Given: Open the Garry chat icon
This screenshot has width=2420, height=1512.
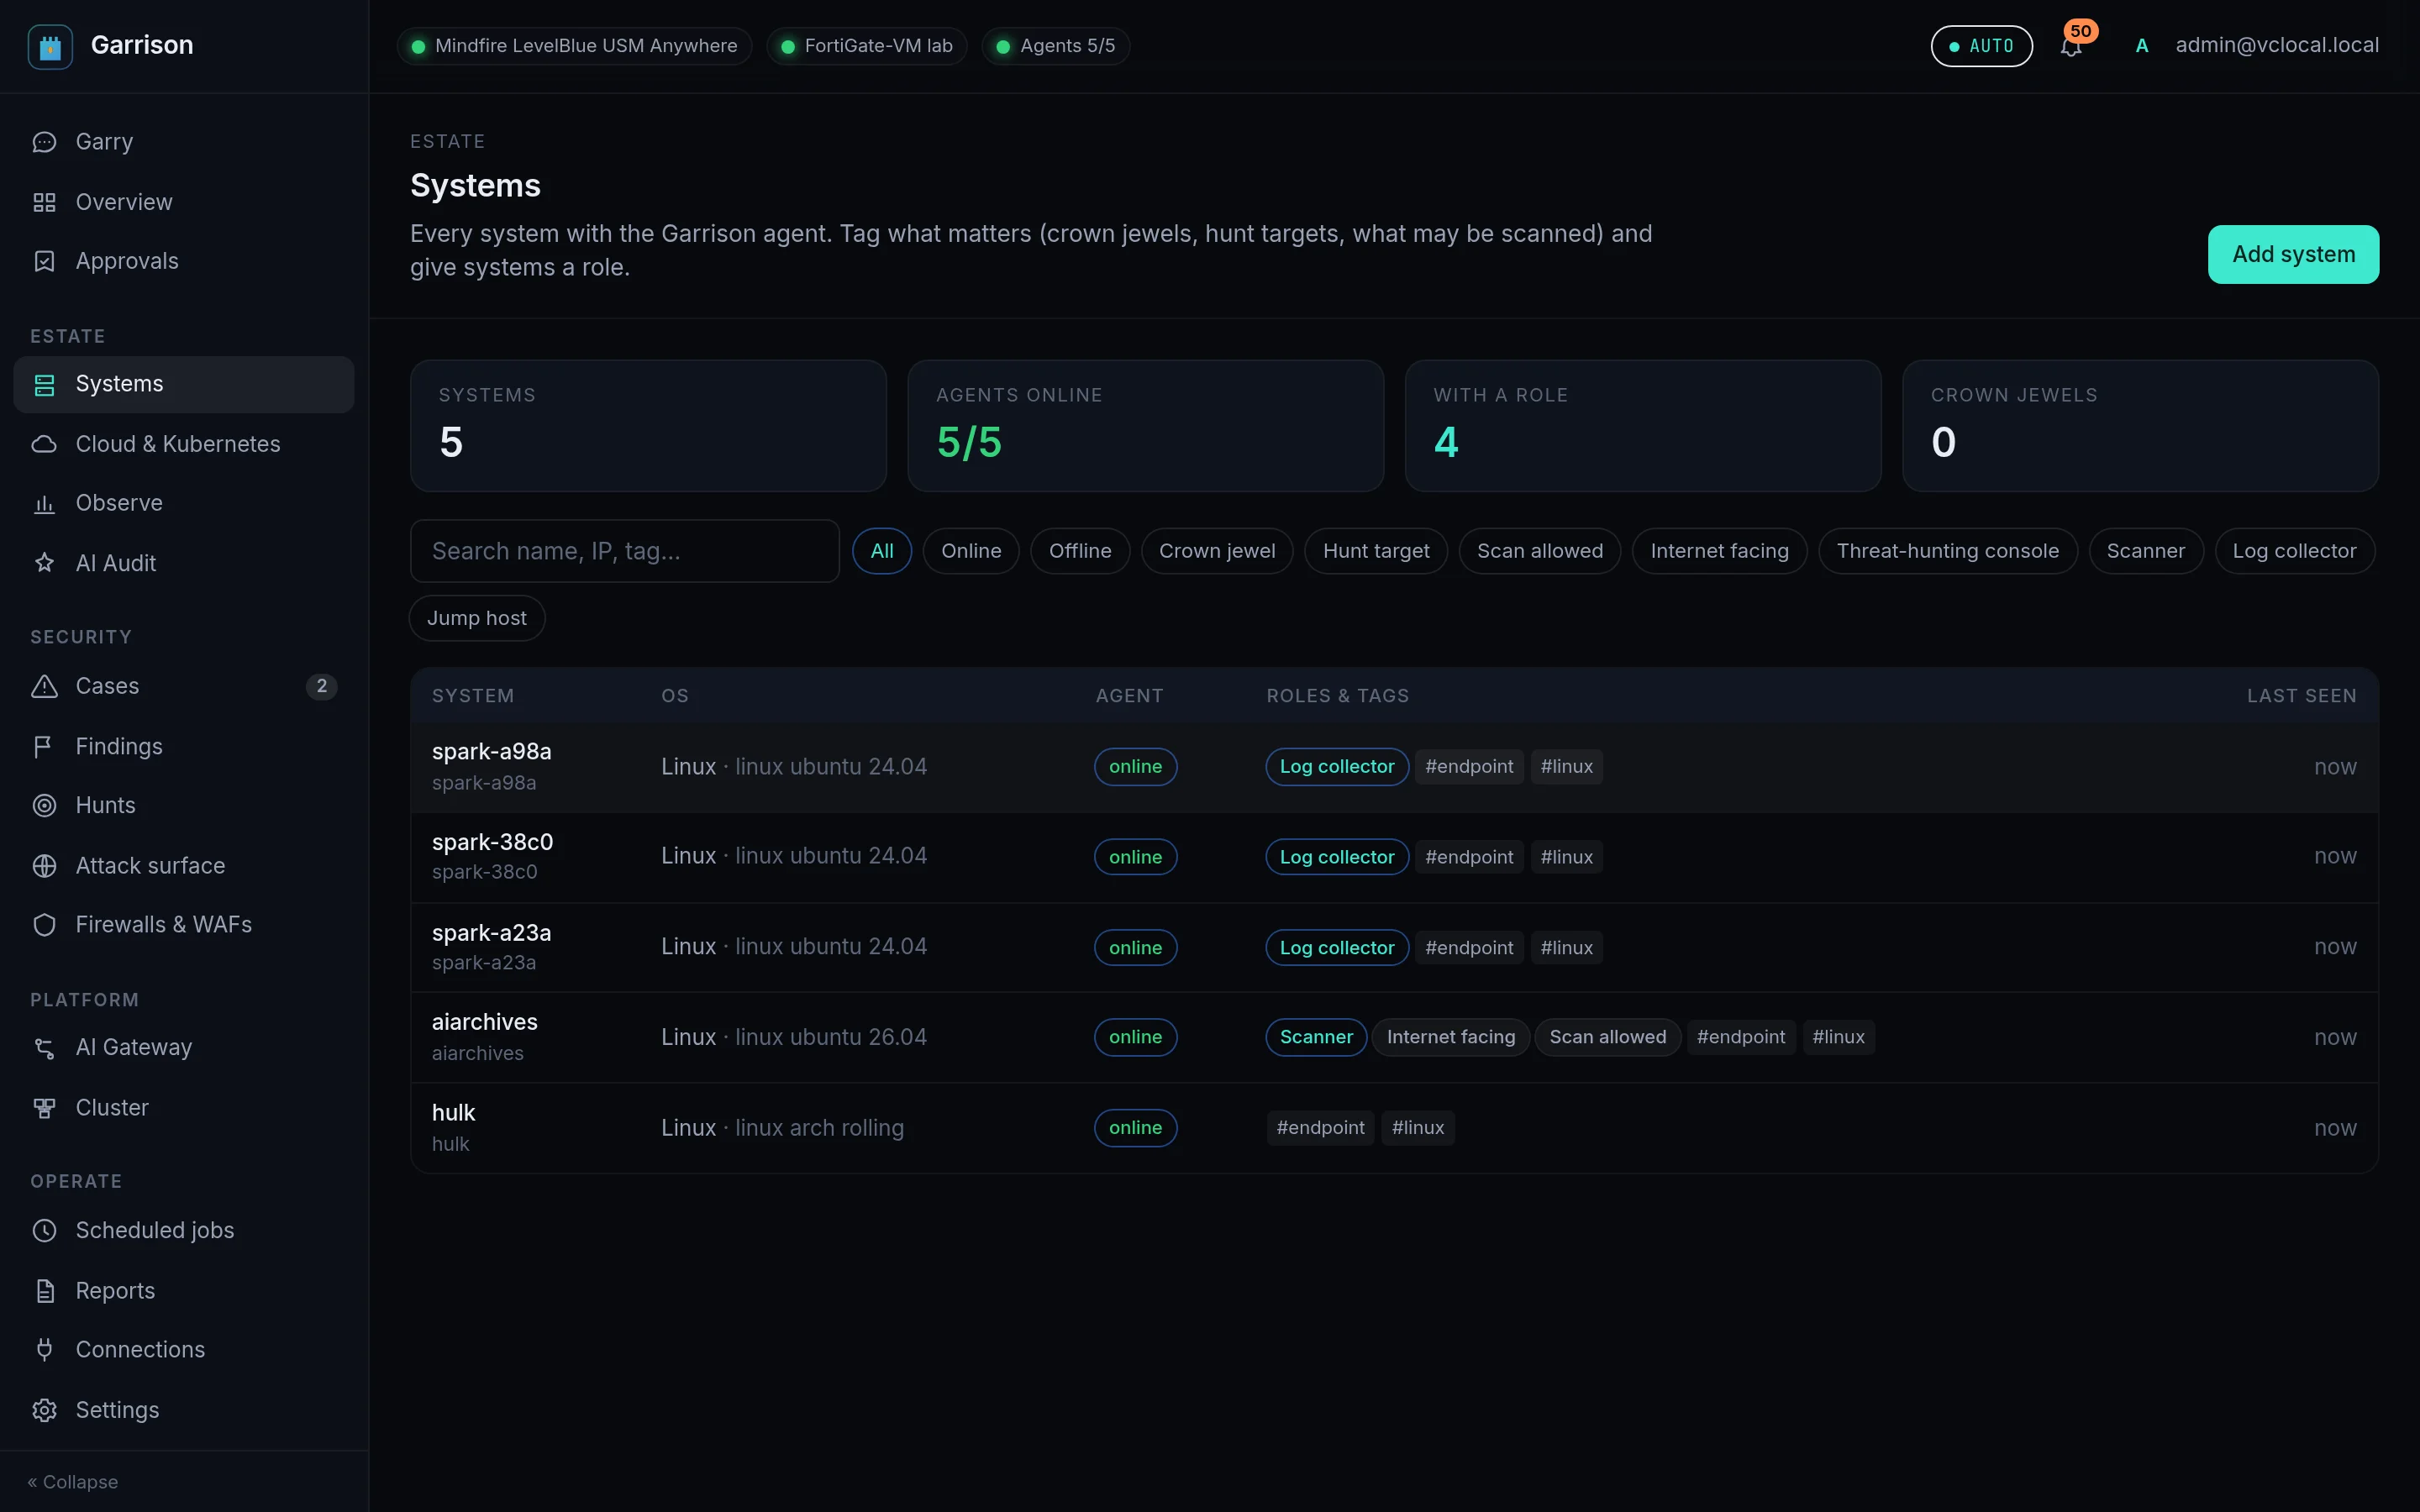Looking at the screenshot, I should (x=44, y=142).
